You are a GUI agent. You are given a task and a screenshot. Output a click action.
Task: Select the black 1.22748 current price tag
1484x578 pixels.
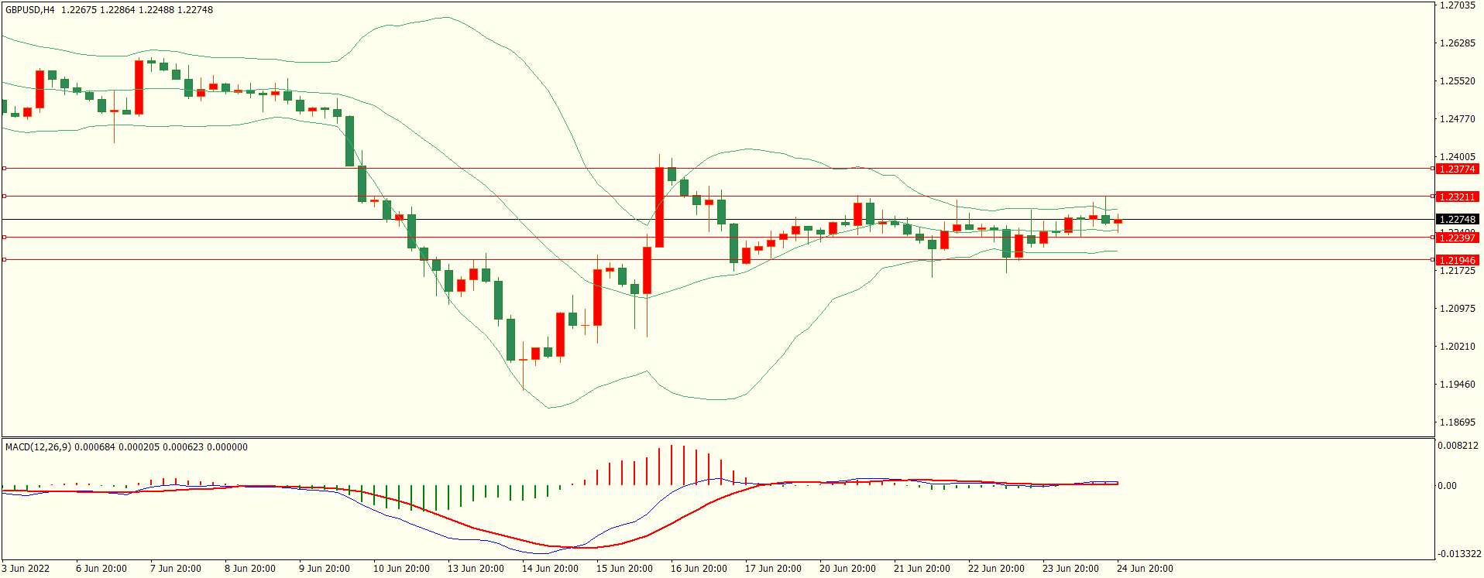coord(1456,220)
